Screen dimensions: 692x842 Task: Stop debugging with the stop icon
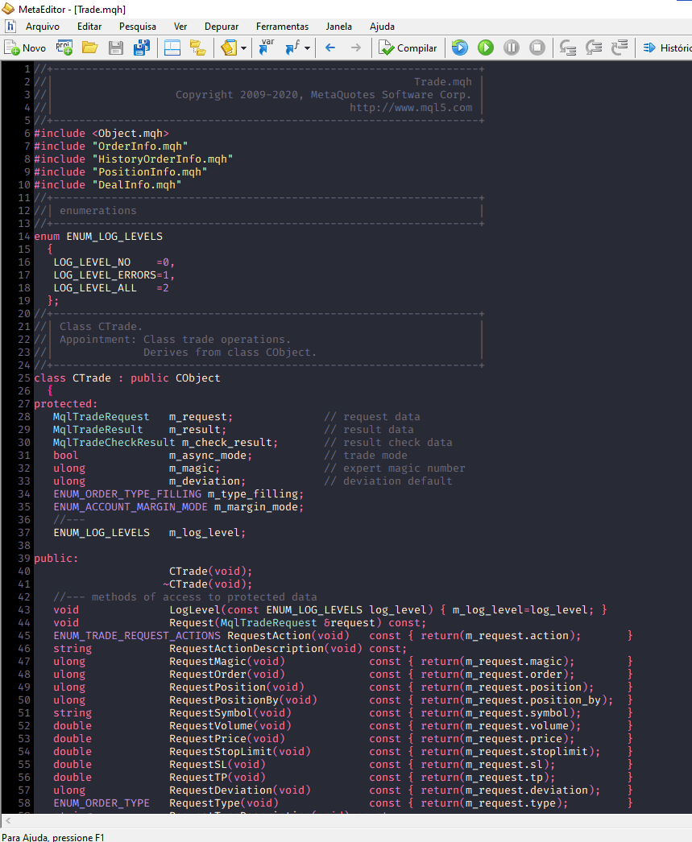(537, 47)
